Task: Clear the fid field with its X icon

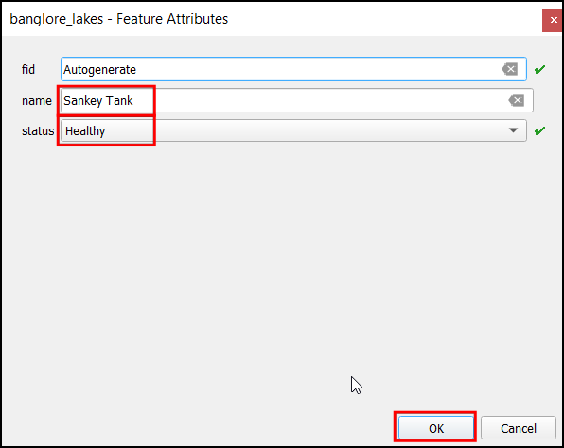Action: click(x=510, y=69)
